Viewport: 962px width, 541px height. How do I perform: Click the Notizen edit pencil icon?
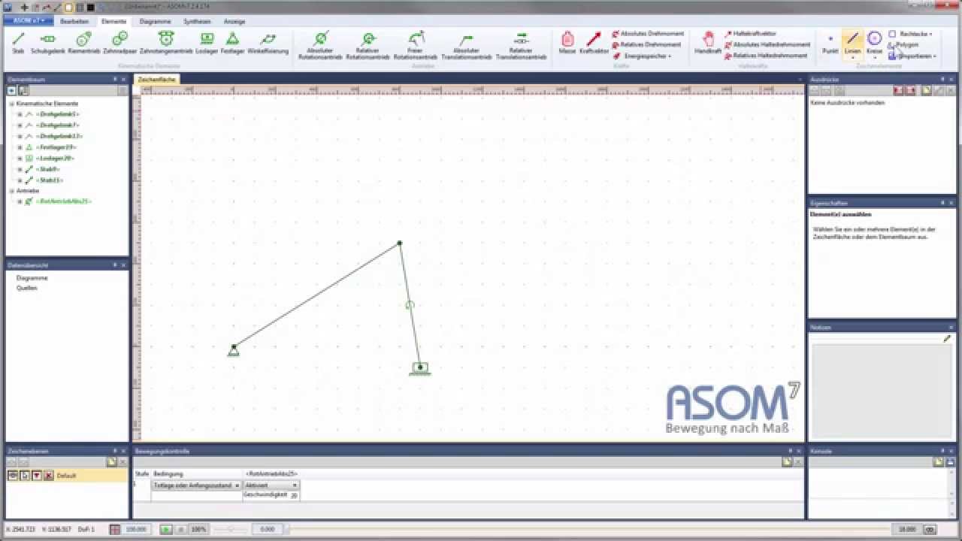coord(947,339)
